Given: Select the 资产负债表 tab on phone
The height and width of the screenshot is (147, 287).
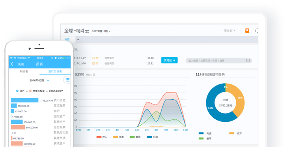Looking at the screenshot, I should tap(55, 71).
